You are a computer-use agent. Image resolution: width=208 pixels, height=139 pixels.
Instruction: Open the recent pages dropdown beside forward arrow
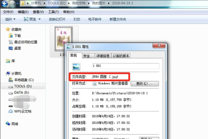tap(18, 3)
